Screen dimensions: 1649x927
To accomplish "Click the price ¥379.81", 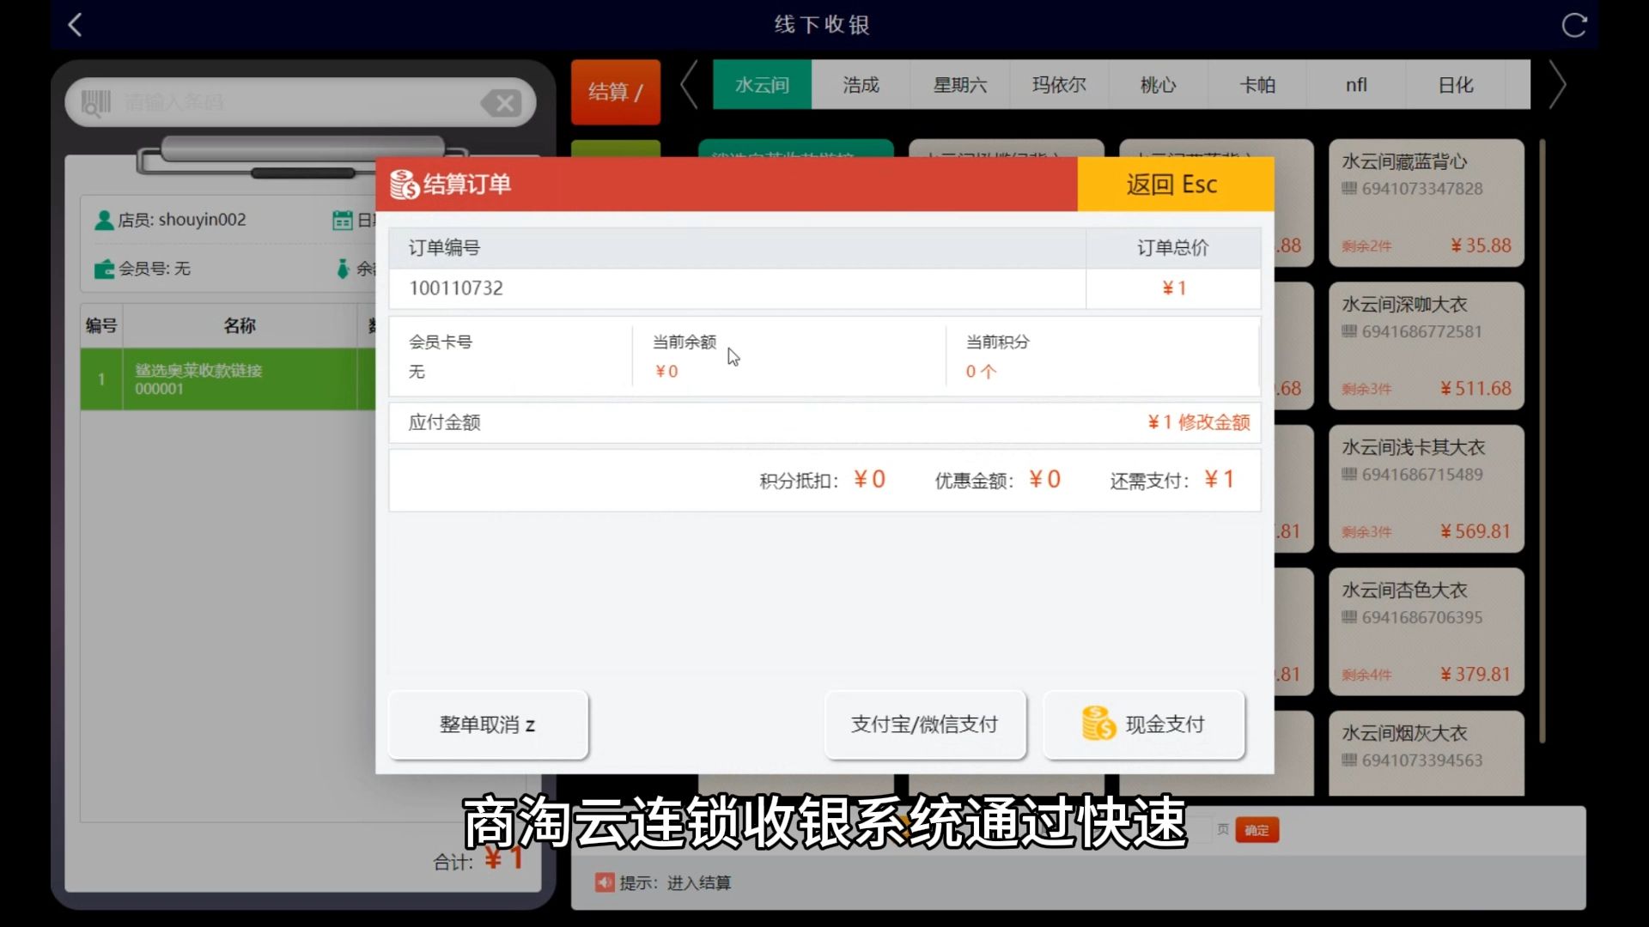I will point(1476,675).
